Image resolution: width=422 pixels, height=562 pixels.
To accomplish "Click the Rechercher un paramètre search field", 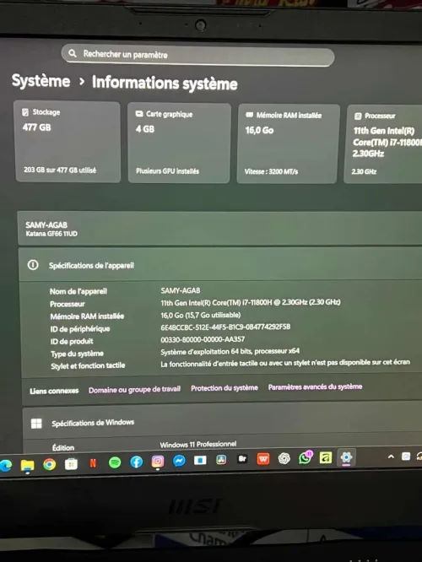I will (197, 56).
